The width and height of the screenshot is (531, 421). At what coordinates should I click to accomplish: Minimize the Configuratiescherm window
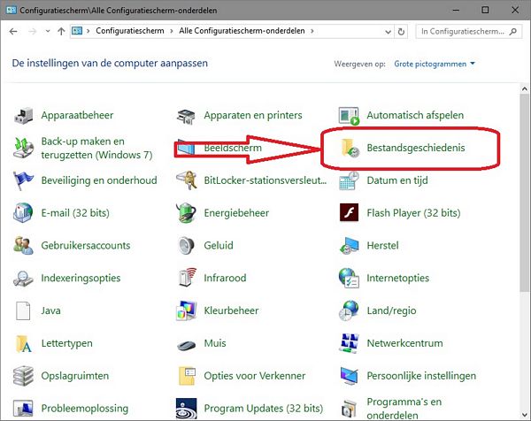[x=456, y=10]
